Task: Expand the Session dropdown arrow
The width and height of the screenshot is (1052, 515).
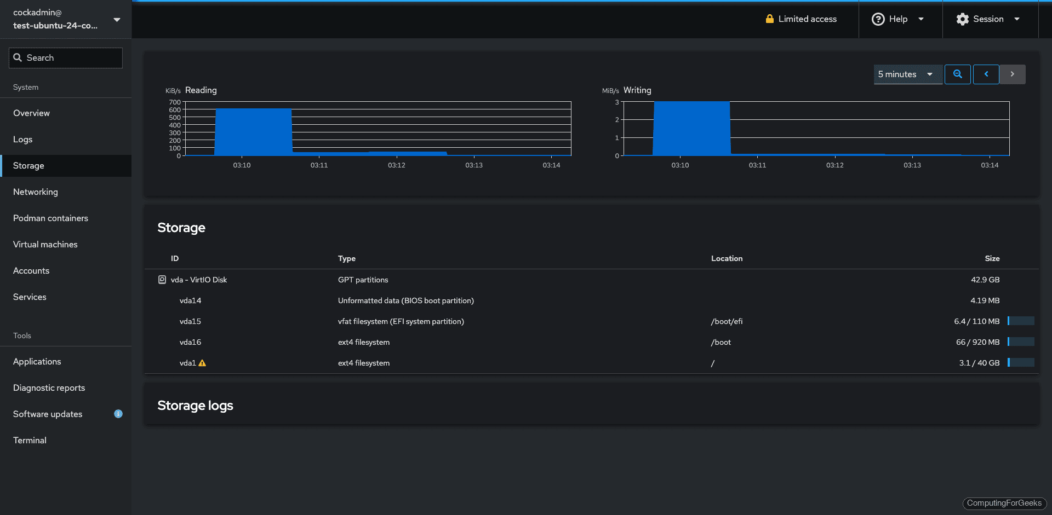Action: click(x=1017, y=19)
